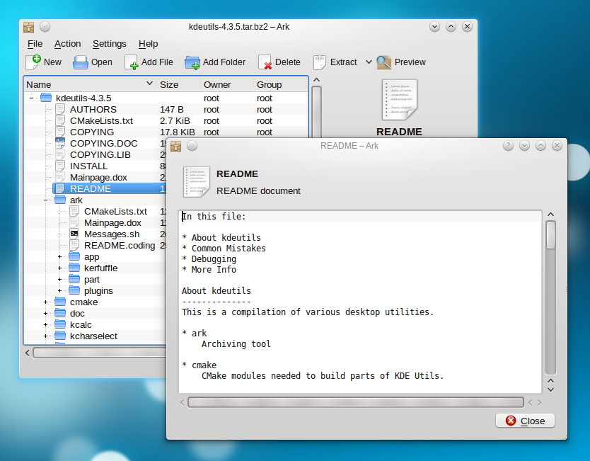The width and height of the screenshot is (590, 461).
Task: Click the help question-mark button in README window
Action: pos(508,146)
